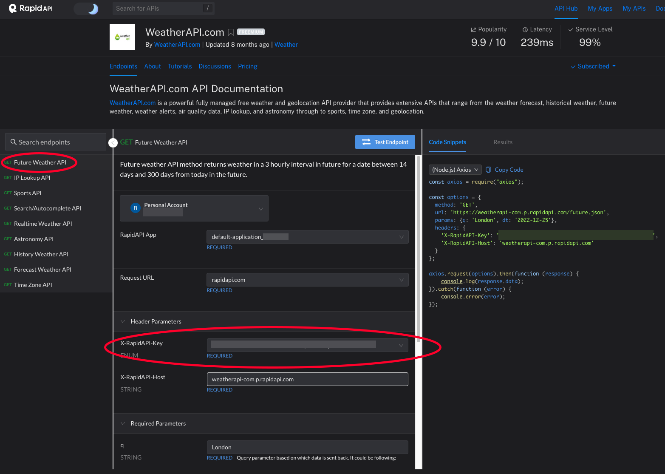The height and width of the screenshot is (474, 665).
Task: Click the Test Endpoint button
Action: click(x=385, y=142)
